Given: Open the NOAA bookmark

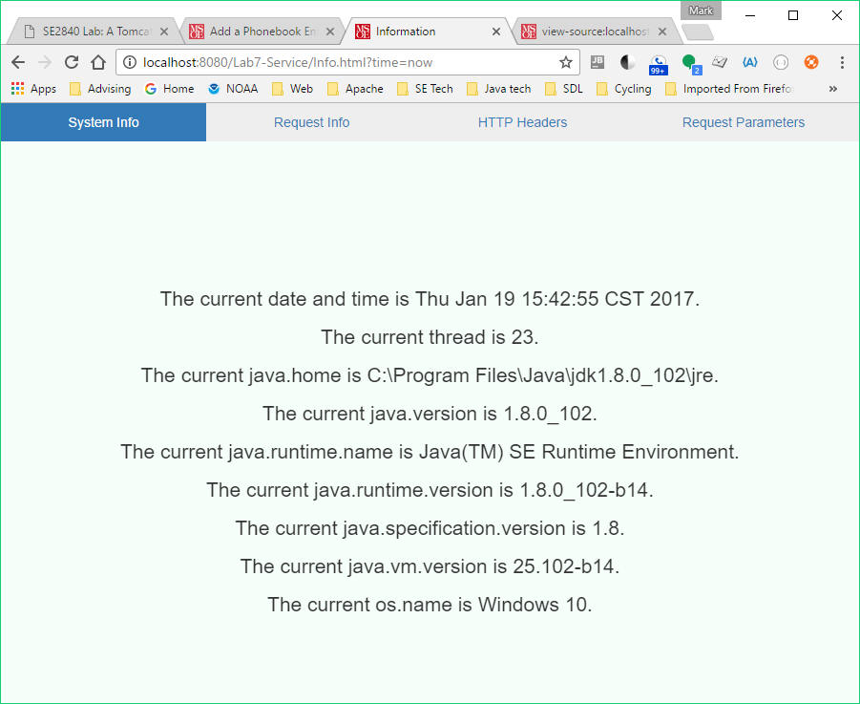Looking at the screenshot, I should (x=233, y=88).
